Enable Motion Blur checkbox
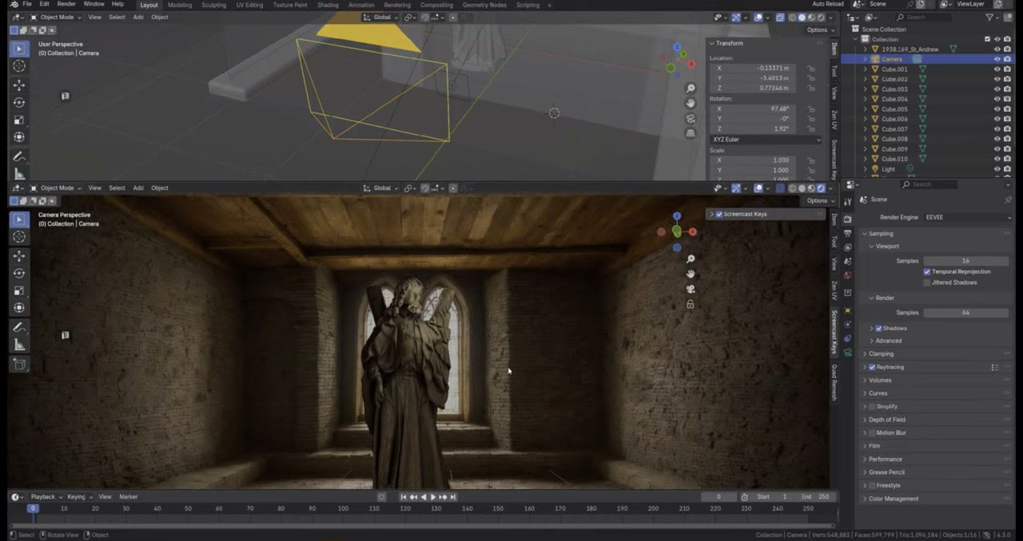Image resolution: width=1023 pixels, height=541 pixels. (872, 432)
